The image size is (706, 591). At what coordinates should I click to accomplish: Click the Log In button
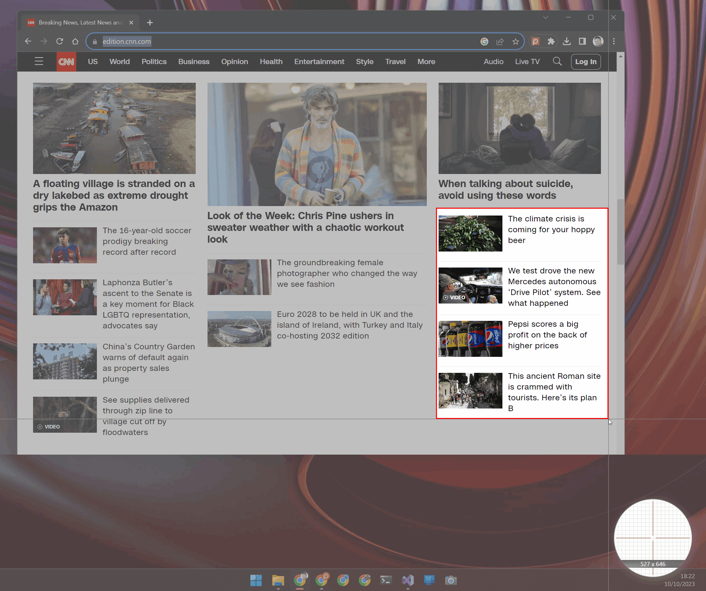coord(586,61)
